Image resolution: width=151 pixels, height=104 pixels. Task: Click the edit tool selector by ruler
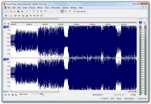(x=8, y=23)
